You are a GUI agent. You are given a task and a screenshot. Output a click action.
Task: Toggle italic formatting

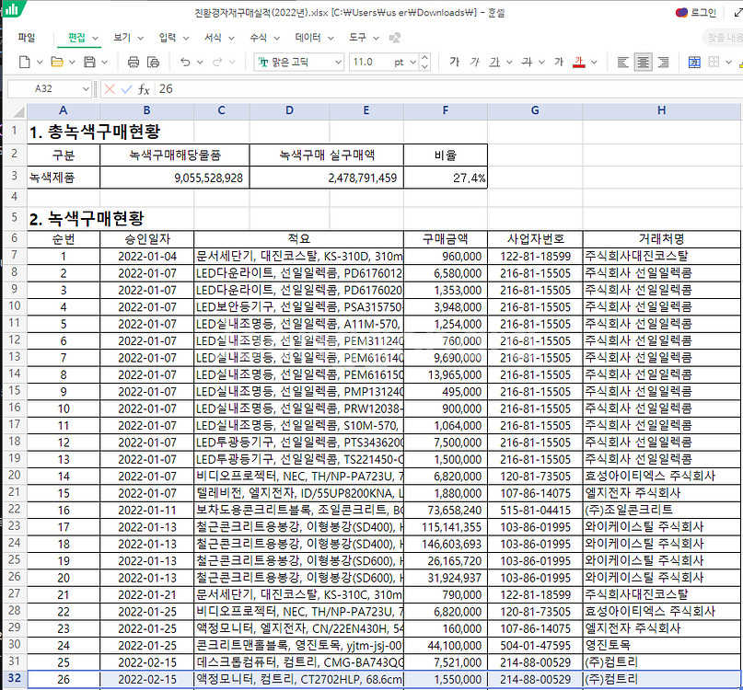(474, 62)
